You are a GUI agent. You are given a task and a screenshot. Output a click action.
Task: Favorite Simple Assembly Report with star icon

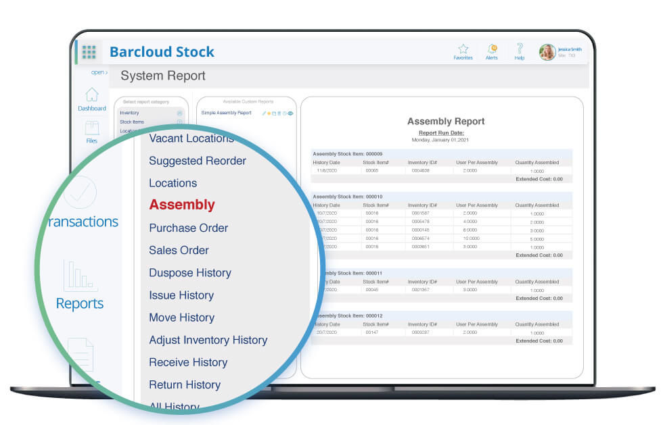269,114
